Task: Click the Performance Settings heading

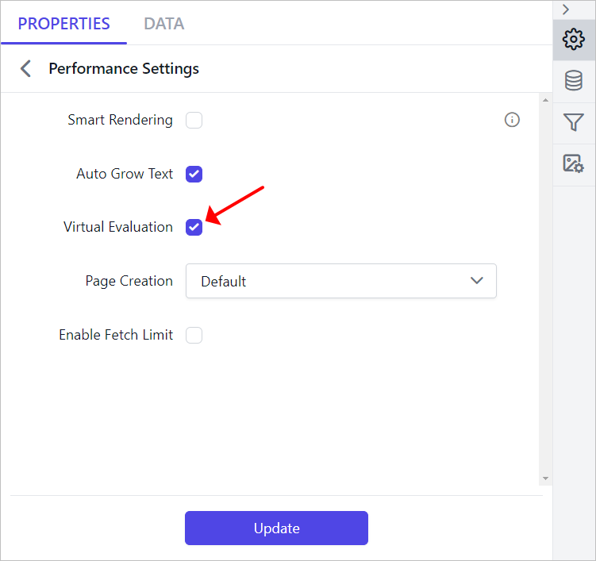Action: click(124, 69)
